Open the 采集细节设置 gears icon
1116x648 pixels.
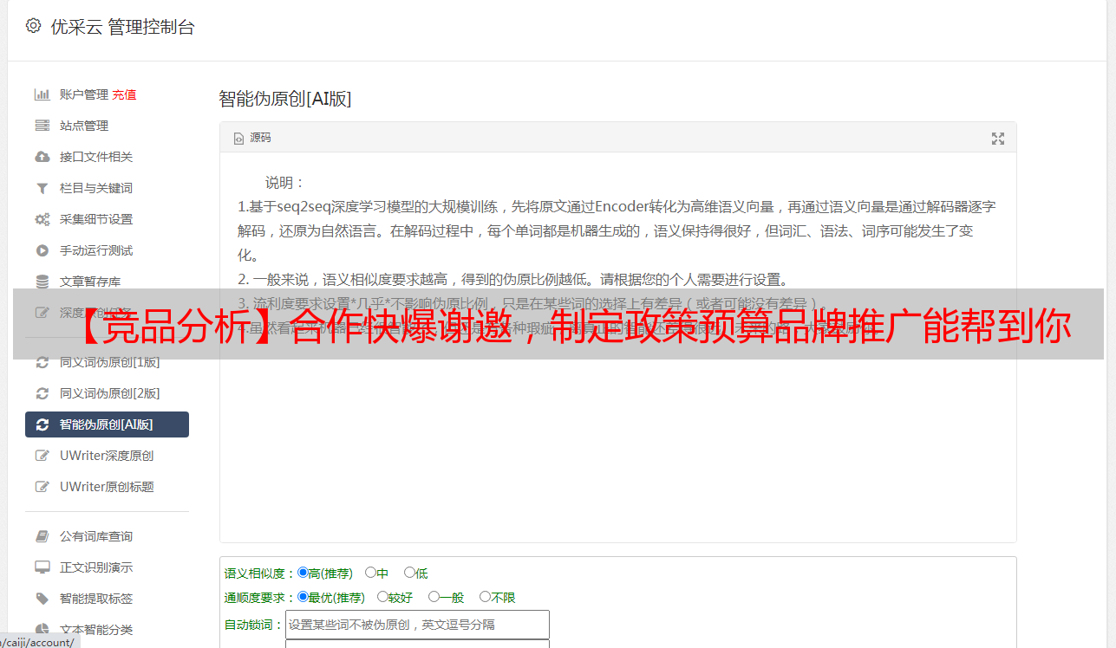[x=42, y=219]
